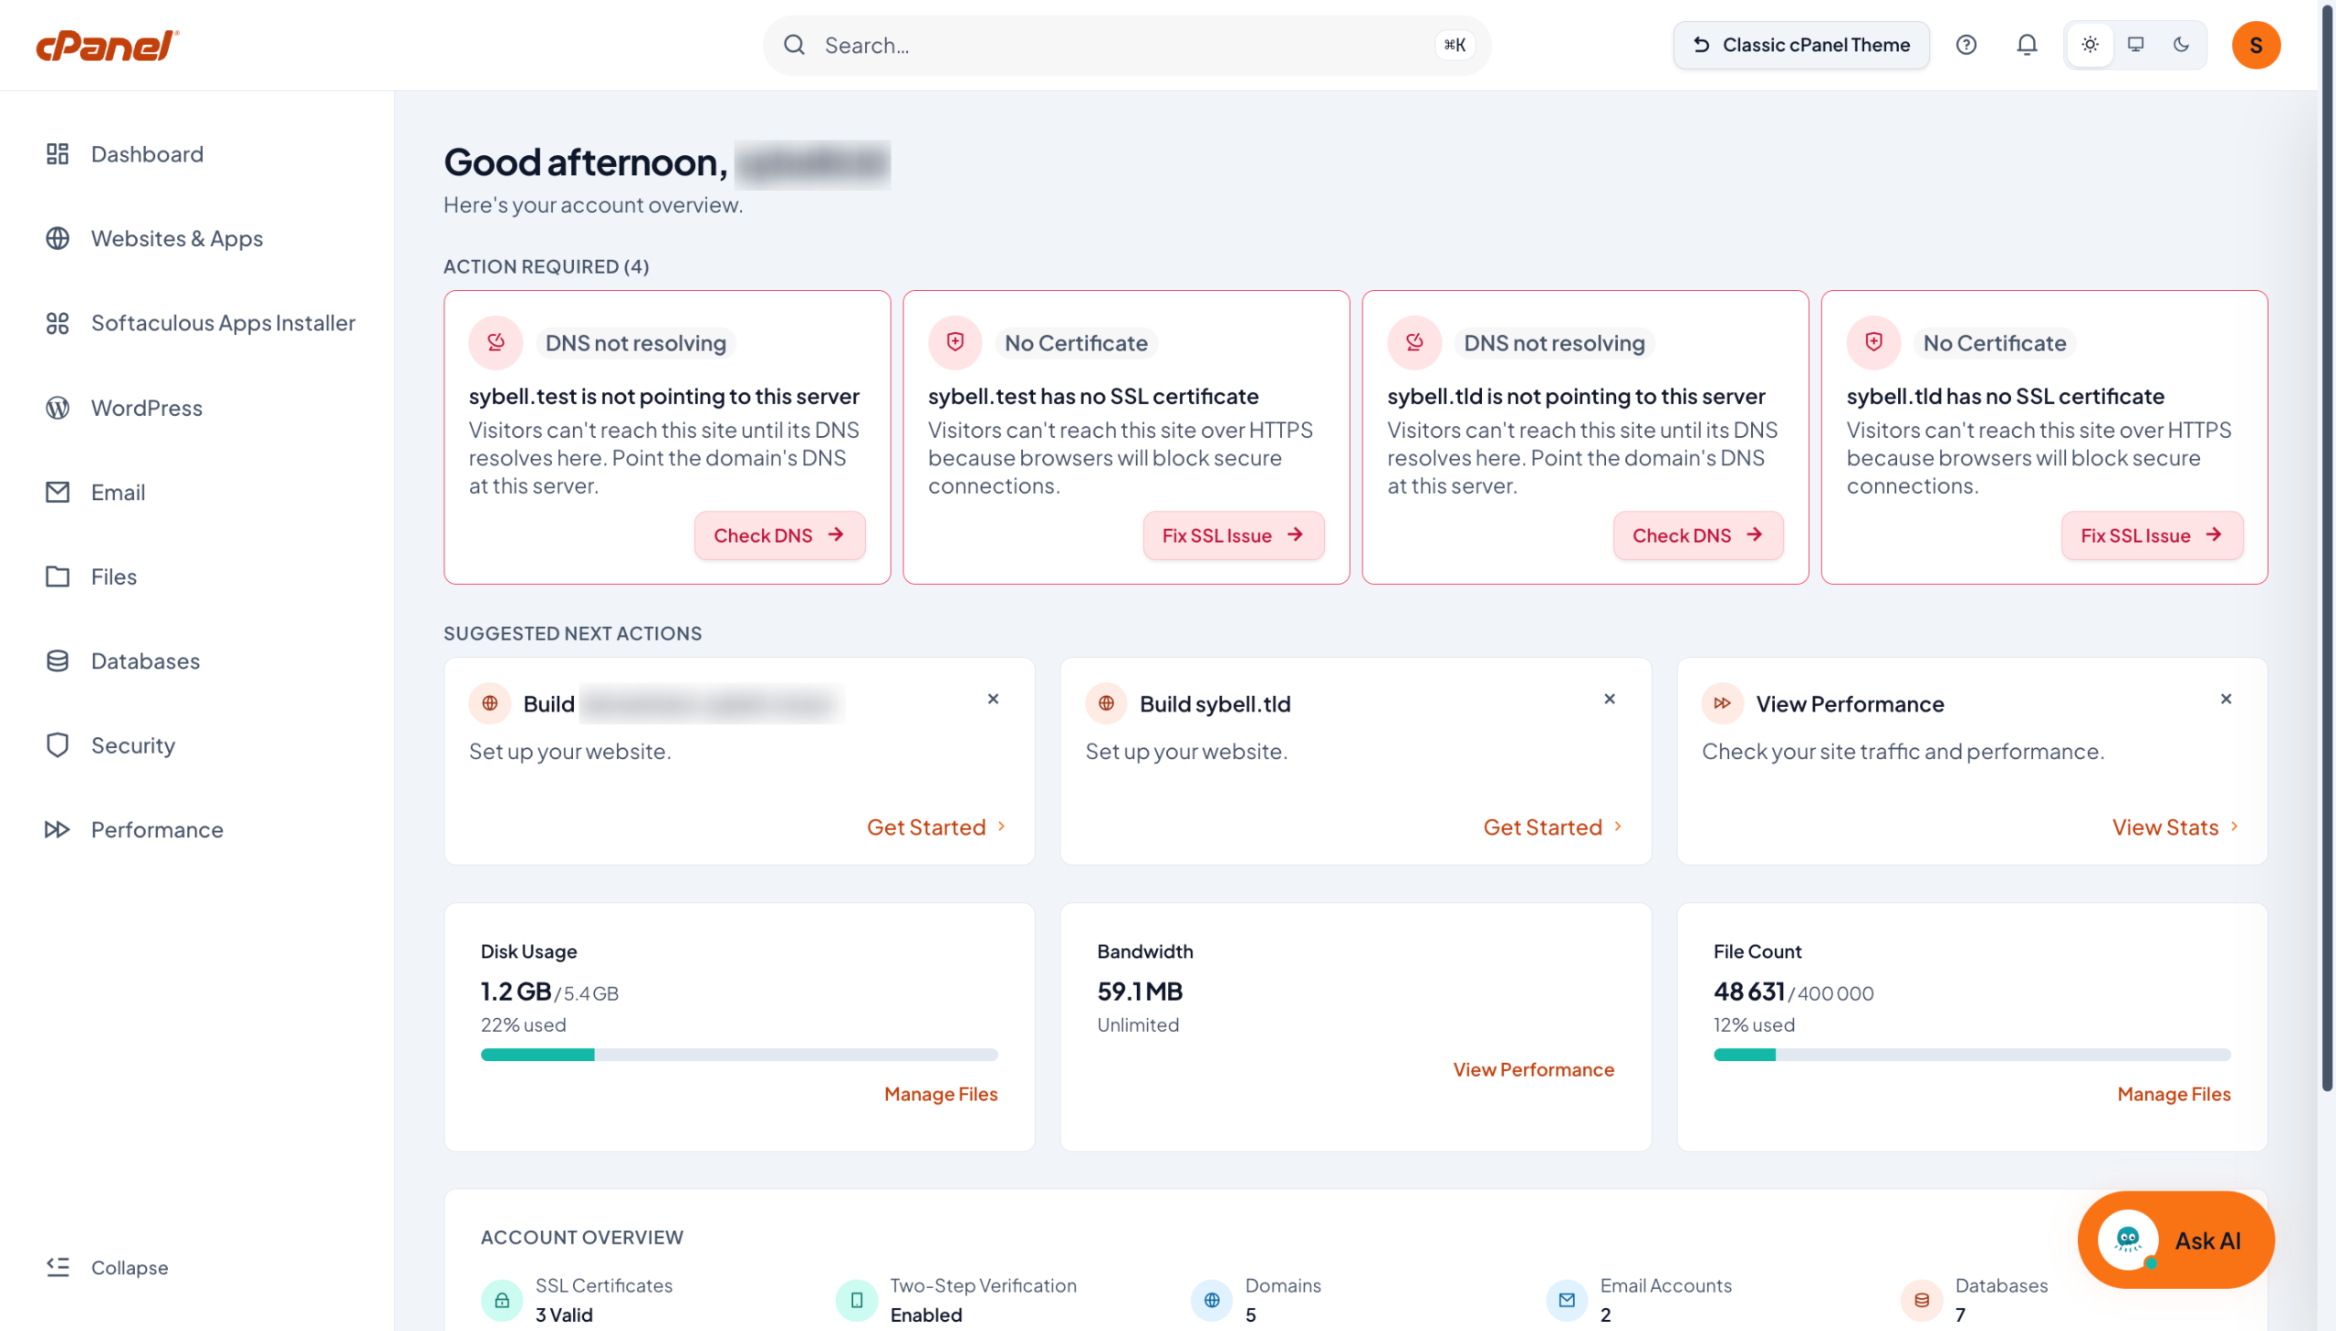Screen dimensions: 2336x1331
Task: Click the Files folder sidebar icon
Action: pyautogui.click(x=57, y=576)
